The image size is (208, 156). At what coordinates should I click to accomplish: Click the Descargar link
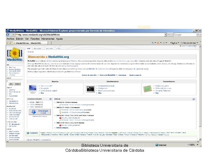[122, 75]
